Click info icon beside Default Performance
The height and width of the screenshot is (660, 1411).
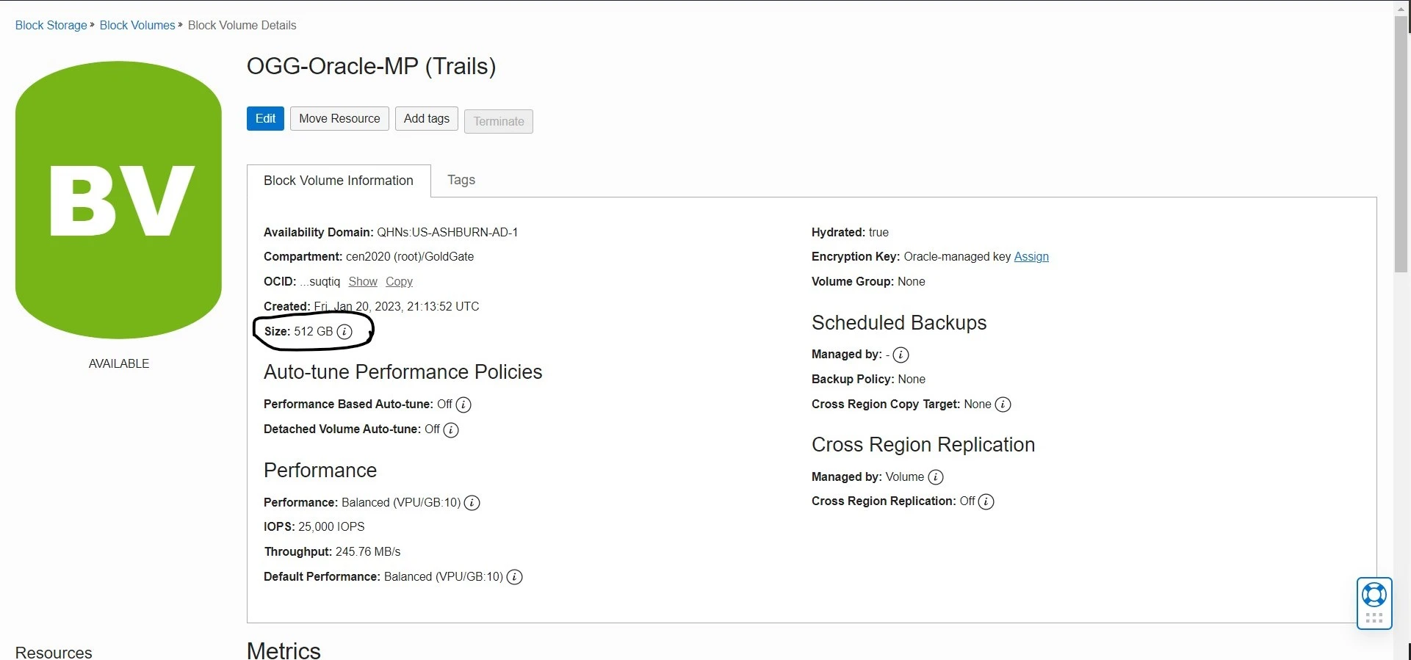515,577
